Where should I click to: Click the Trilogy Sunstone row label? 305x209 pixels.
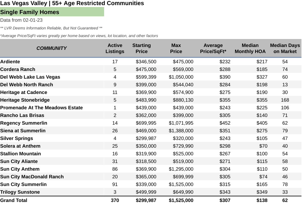point(20,192)
